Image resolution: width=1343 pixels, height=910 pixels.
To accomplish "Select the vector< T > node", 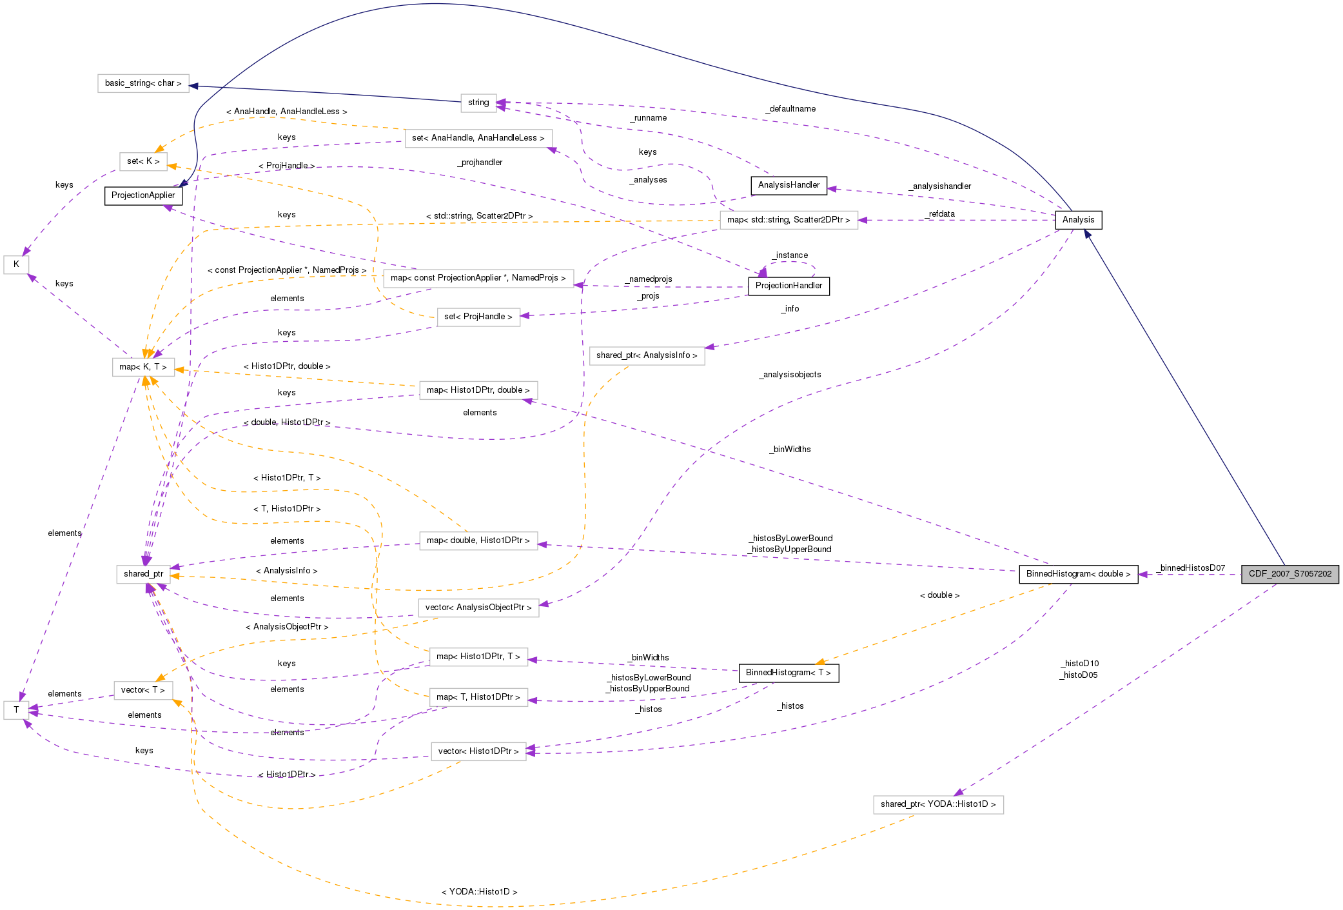I will coord(143,690).
